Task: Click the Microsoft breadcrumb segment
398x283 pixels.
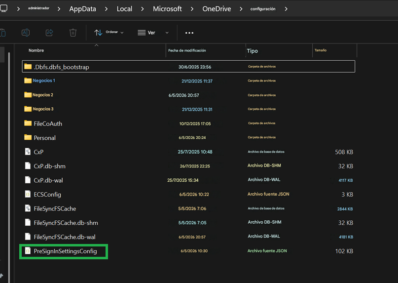Action: [x=167, y=9]
